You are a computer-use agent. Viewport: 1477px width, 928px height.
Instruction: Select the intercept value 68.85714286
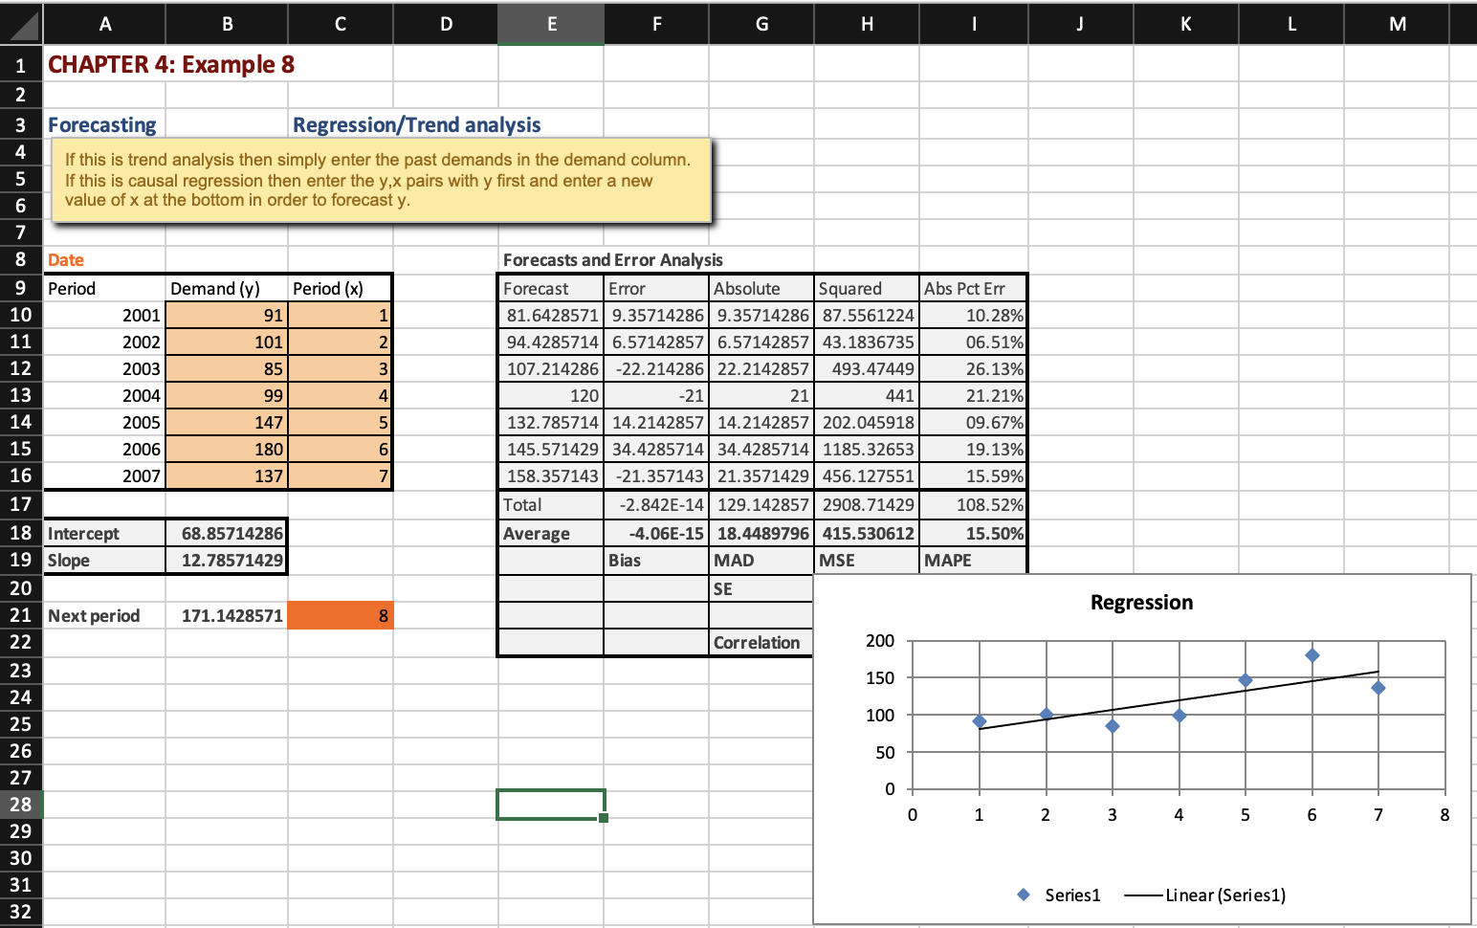click(227, 533)
